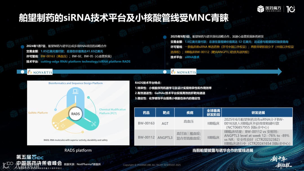The height and width of the screenshot is (171, 304).
Task: Click the slide title about siRNA技术平台
Action: pyautogui.click(x=124, y=18)
